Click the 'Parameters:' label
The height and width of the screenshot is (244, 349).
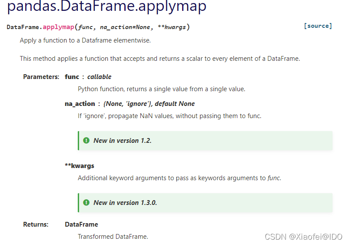41,77
